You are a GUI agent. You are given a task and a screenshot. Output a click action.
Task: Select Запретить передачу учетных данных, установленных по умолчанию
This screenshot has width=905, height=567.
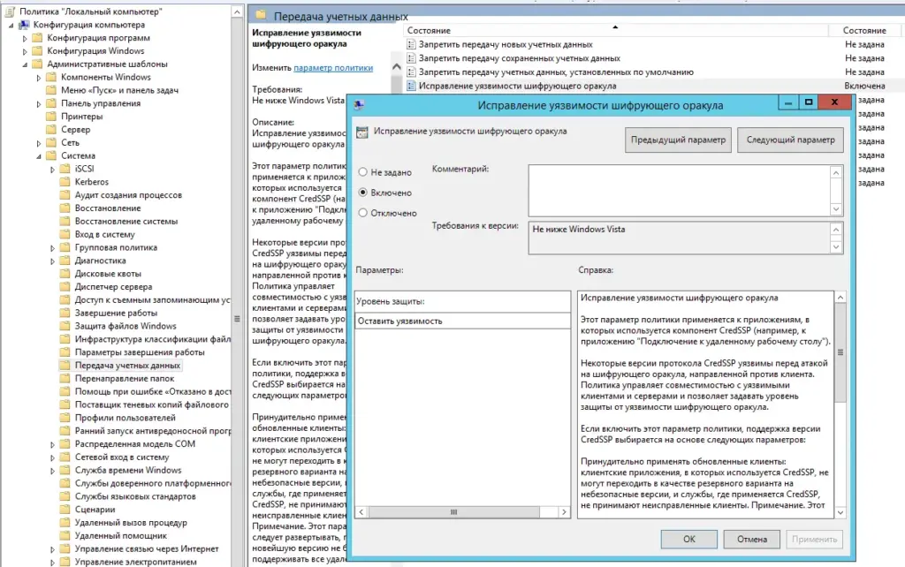[557, 72]
